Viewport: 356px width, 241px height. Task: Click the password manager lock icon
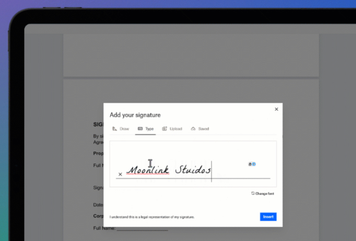[250, 164]
